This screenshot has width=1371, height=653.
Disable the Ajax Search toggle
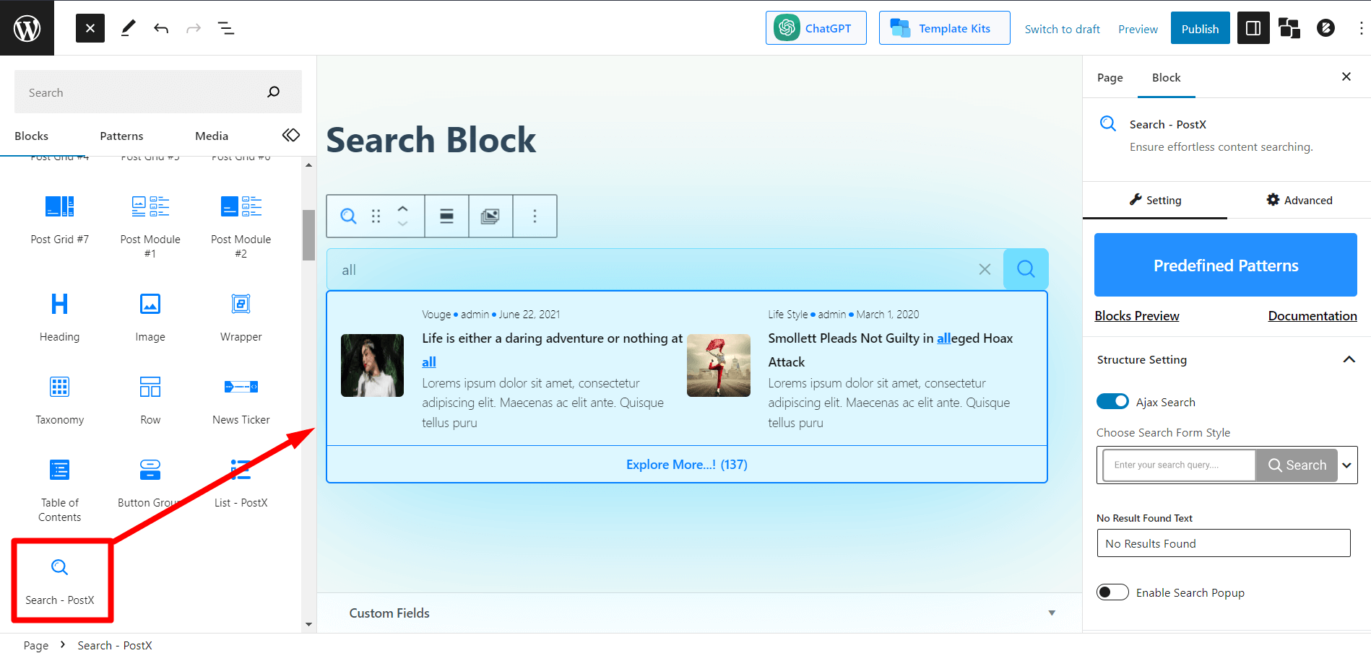[x=1112, y=401]
